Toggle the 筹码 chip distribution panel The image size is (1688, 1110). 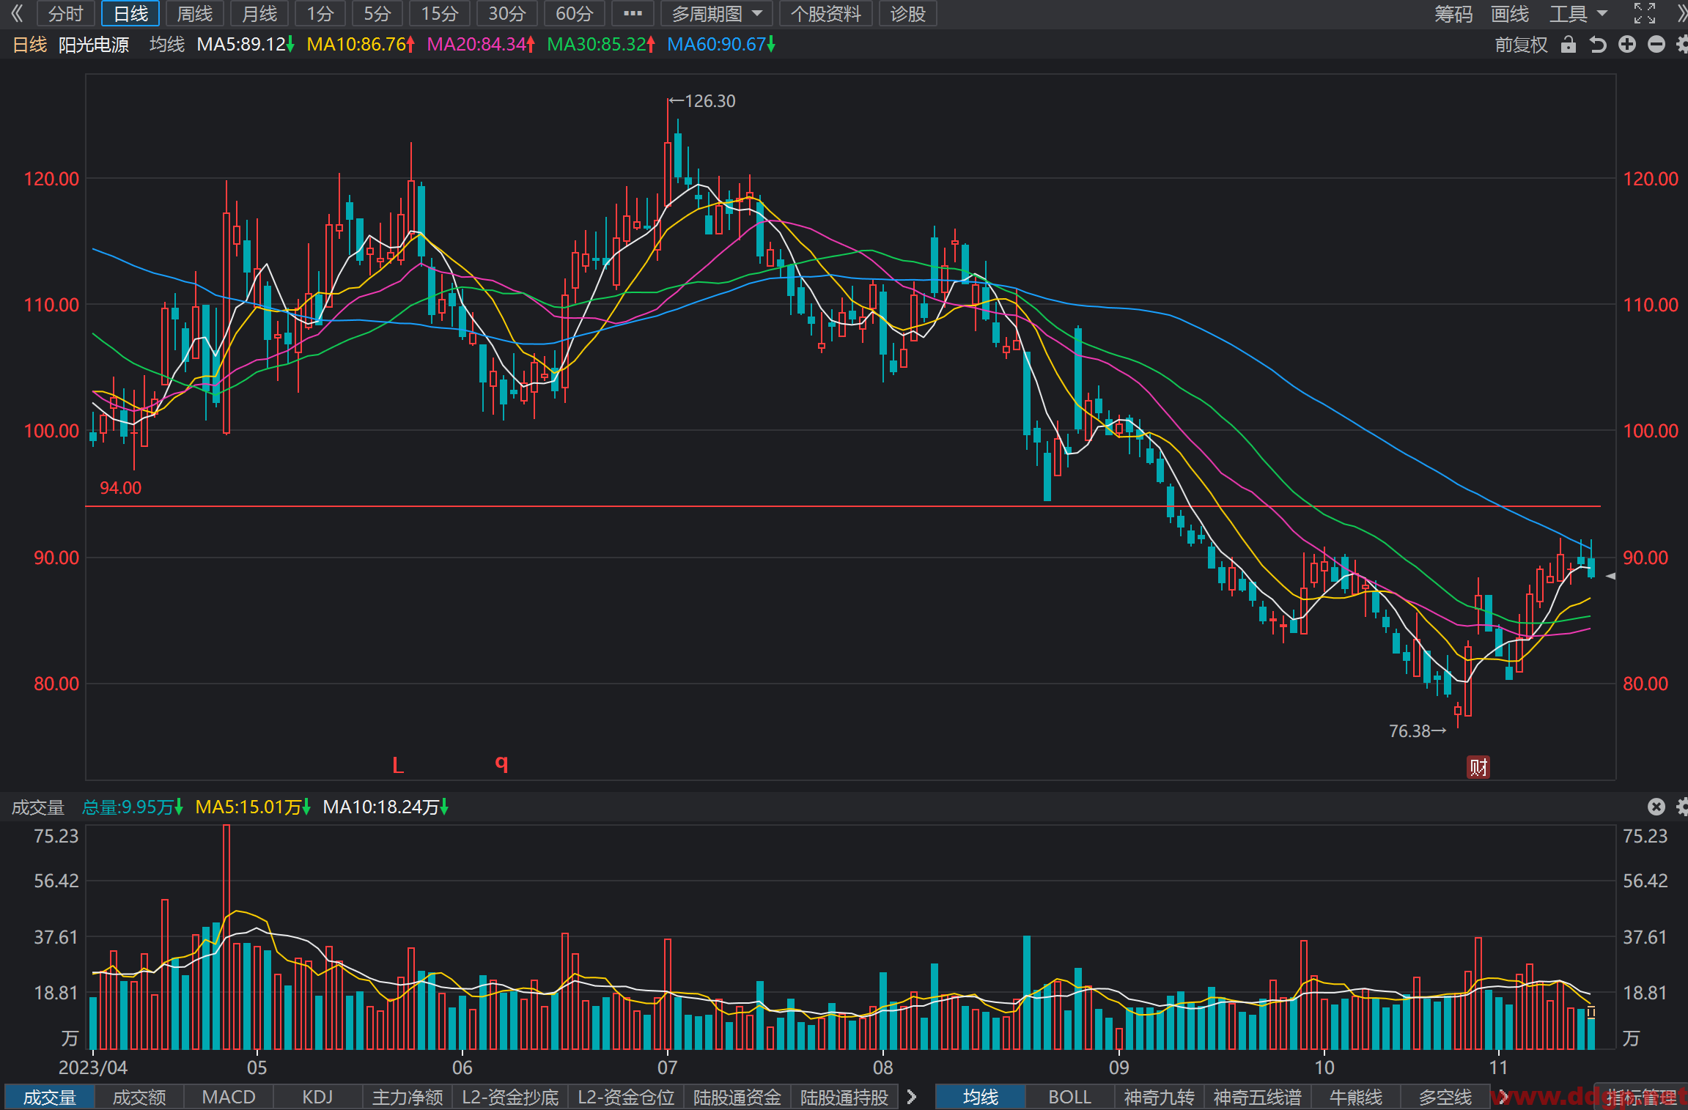point(1453,13)
